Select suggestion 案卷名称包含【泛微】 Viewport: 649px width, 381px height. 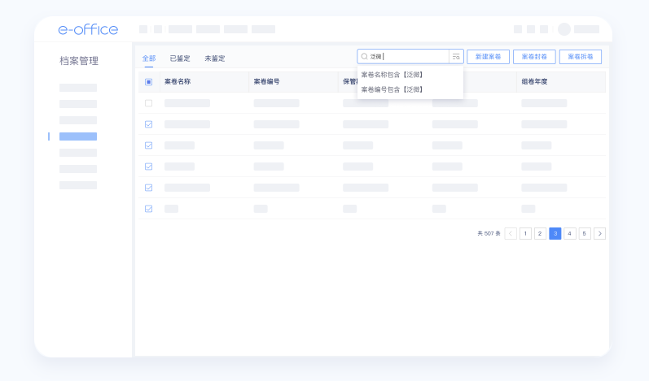coord(392,75)
